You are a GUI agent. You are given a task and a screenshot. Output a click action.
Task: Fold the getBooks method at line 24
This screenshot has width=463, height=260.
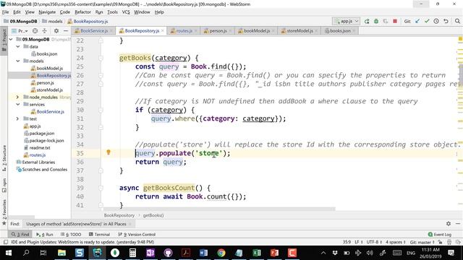coord(101,58)
